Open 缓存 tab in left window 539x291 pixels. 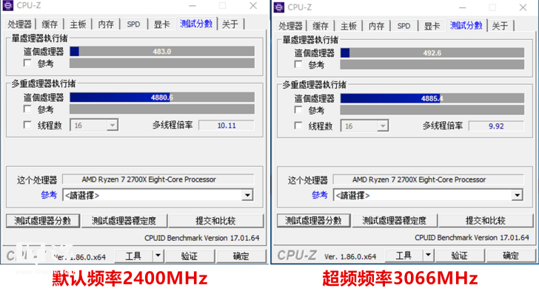(50, 24)
